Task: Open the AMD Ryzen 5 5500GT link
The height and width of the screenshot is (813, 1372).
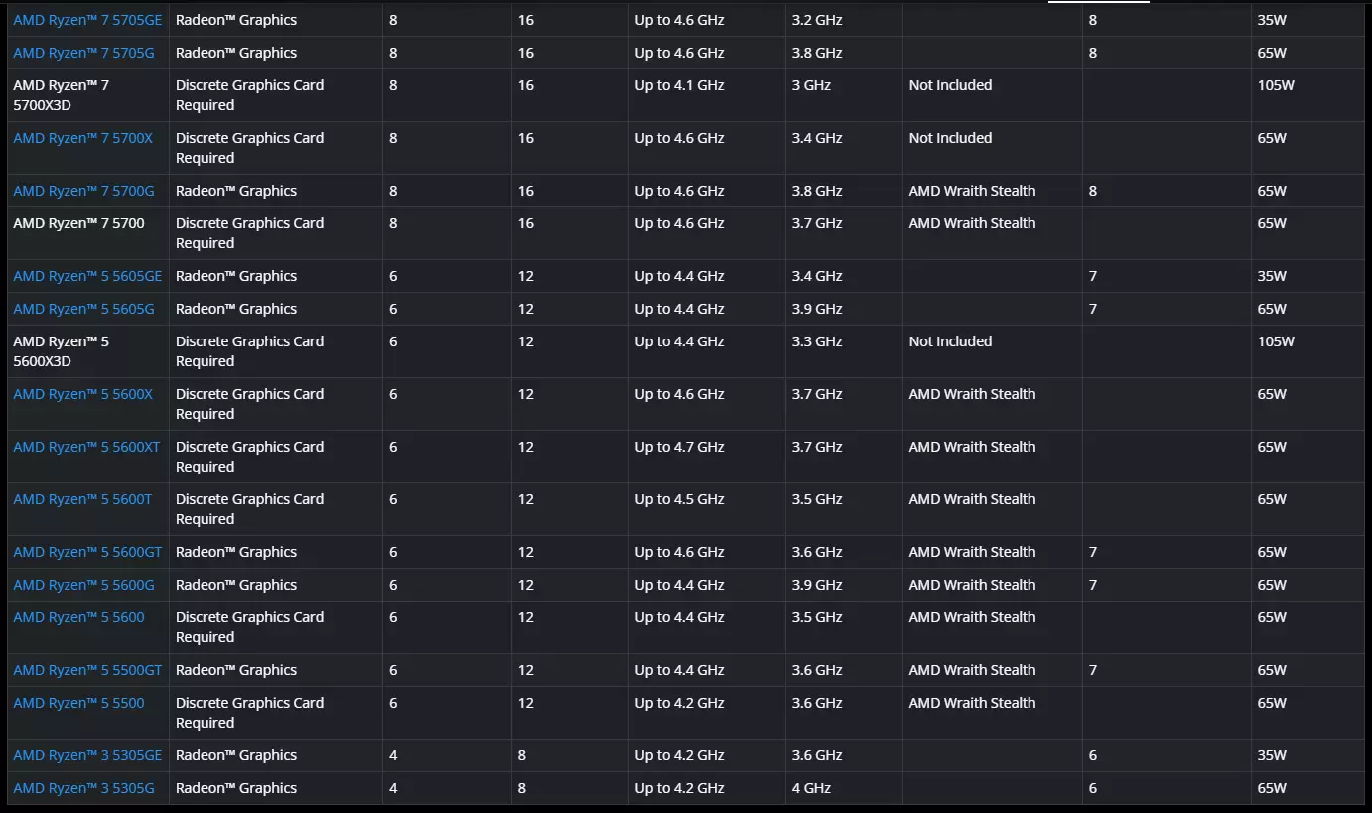Action: tap(87, 670)
